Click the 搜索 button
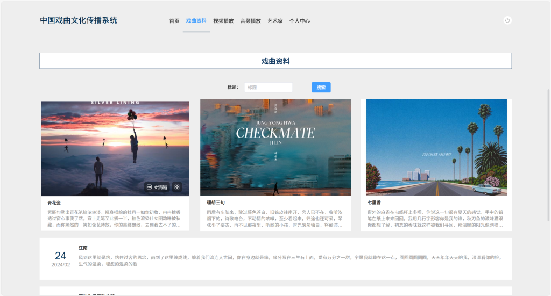 (321, 88)
